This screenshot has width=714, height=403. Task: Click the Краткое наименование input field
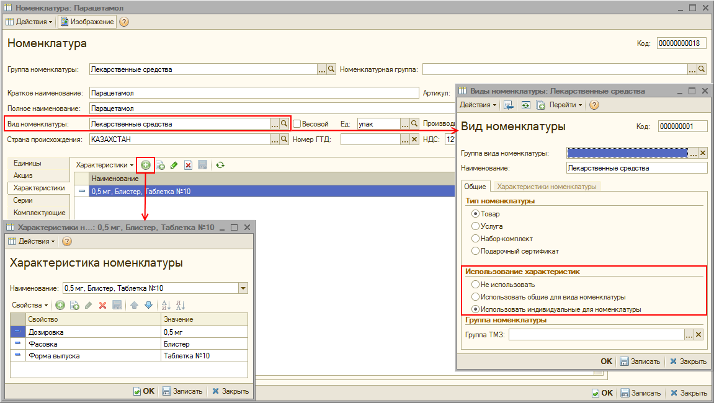point(254,93)
